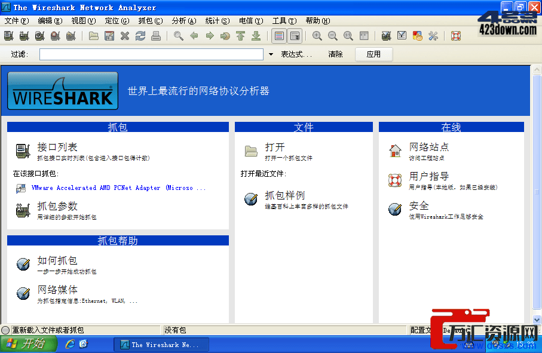Image resolution: width=542 pixels, height=353 pixels.
Task: Restart the live capture toolbar icon
Action: pos(71,36)
